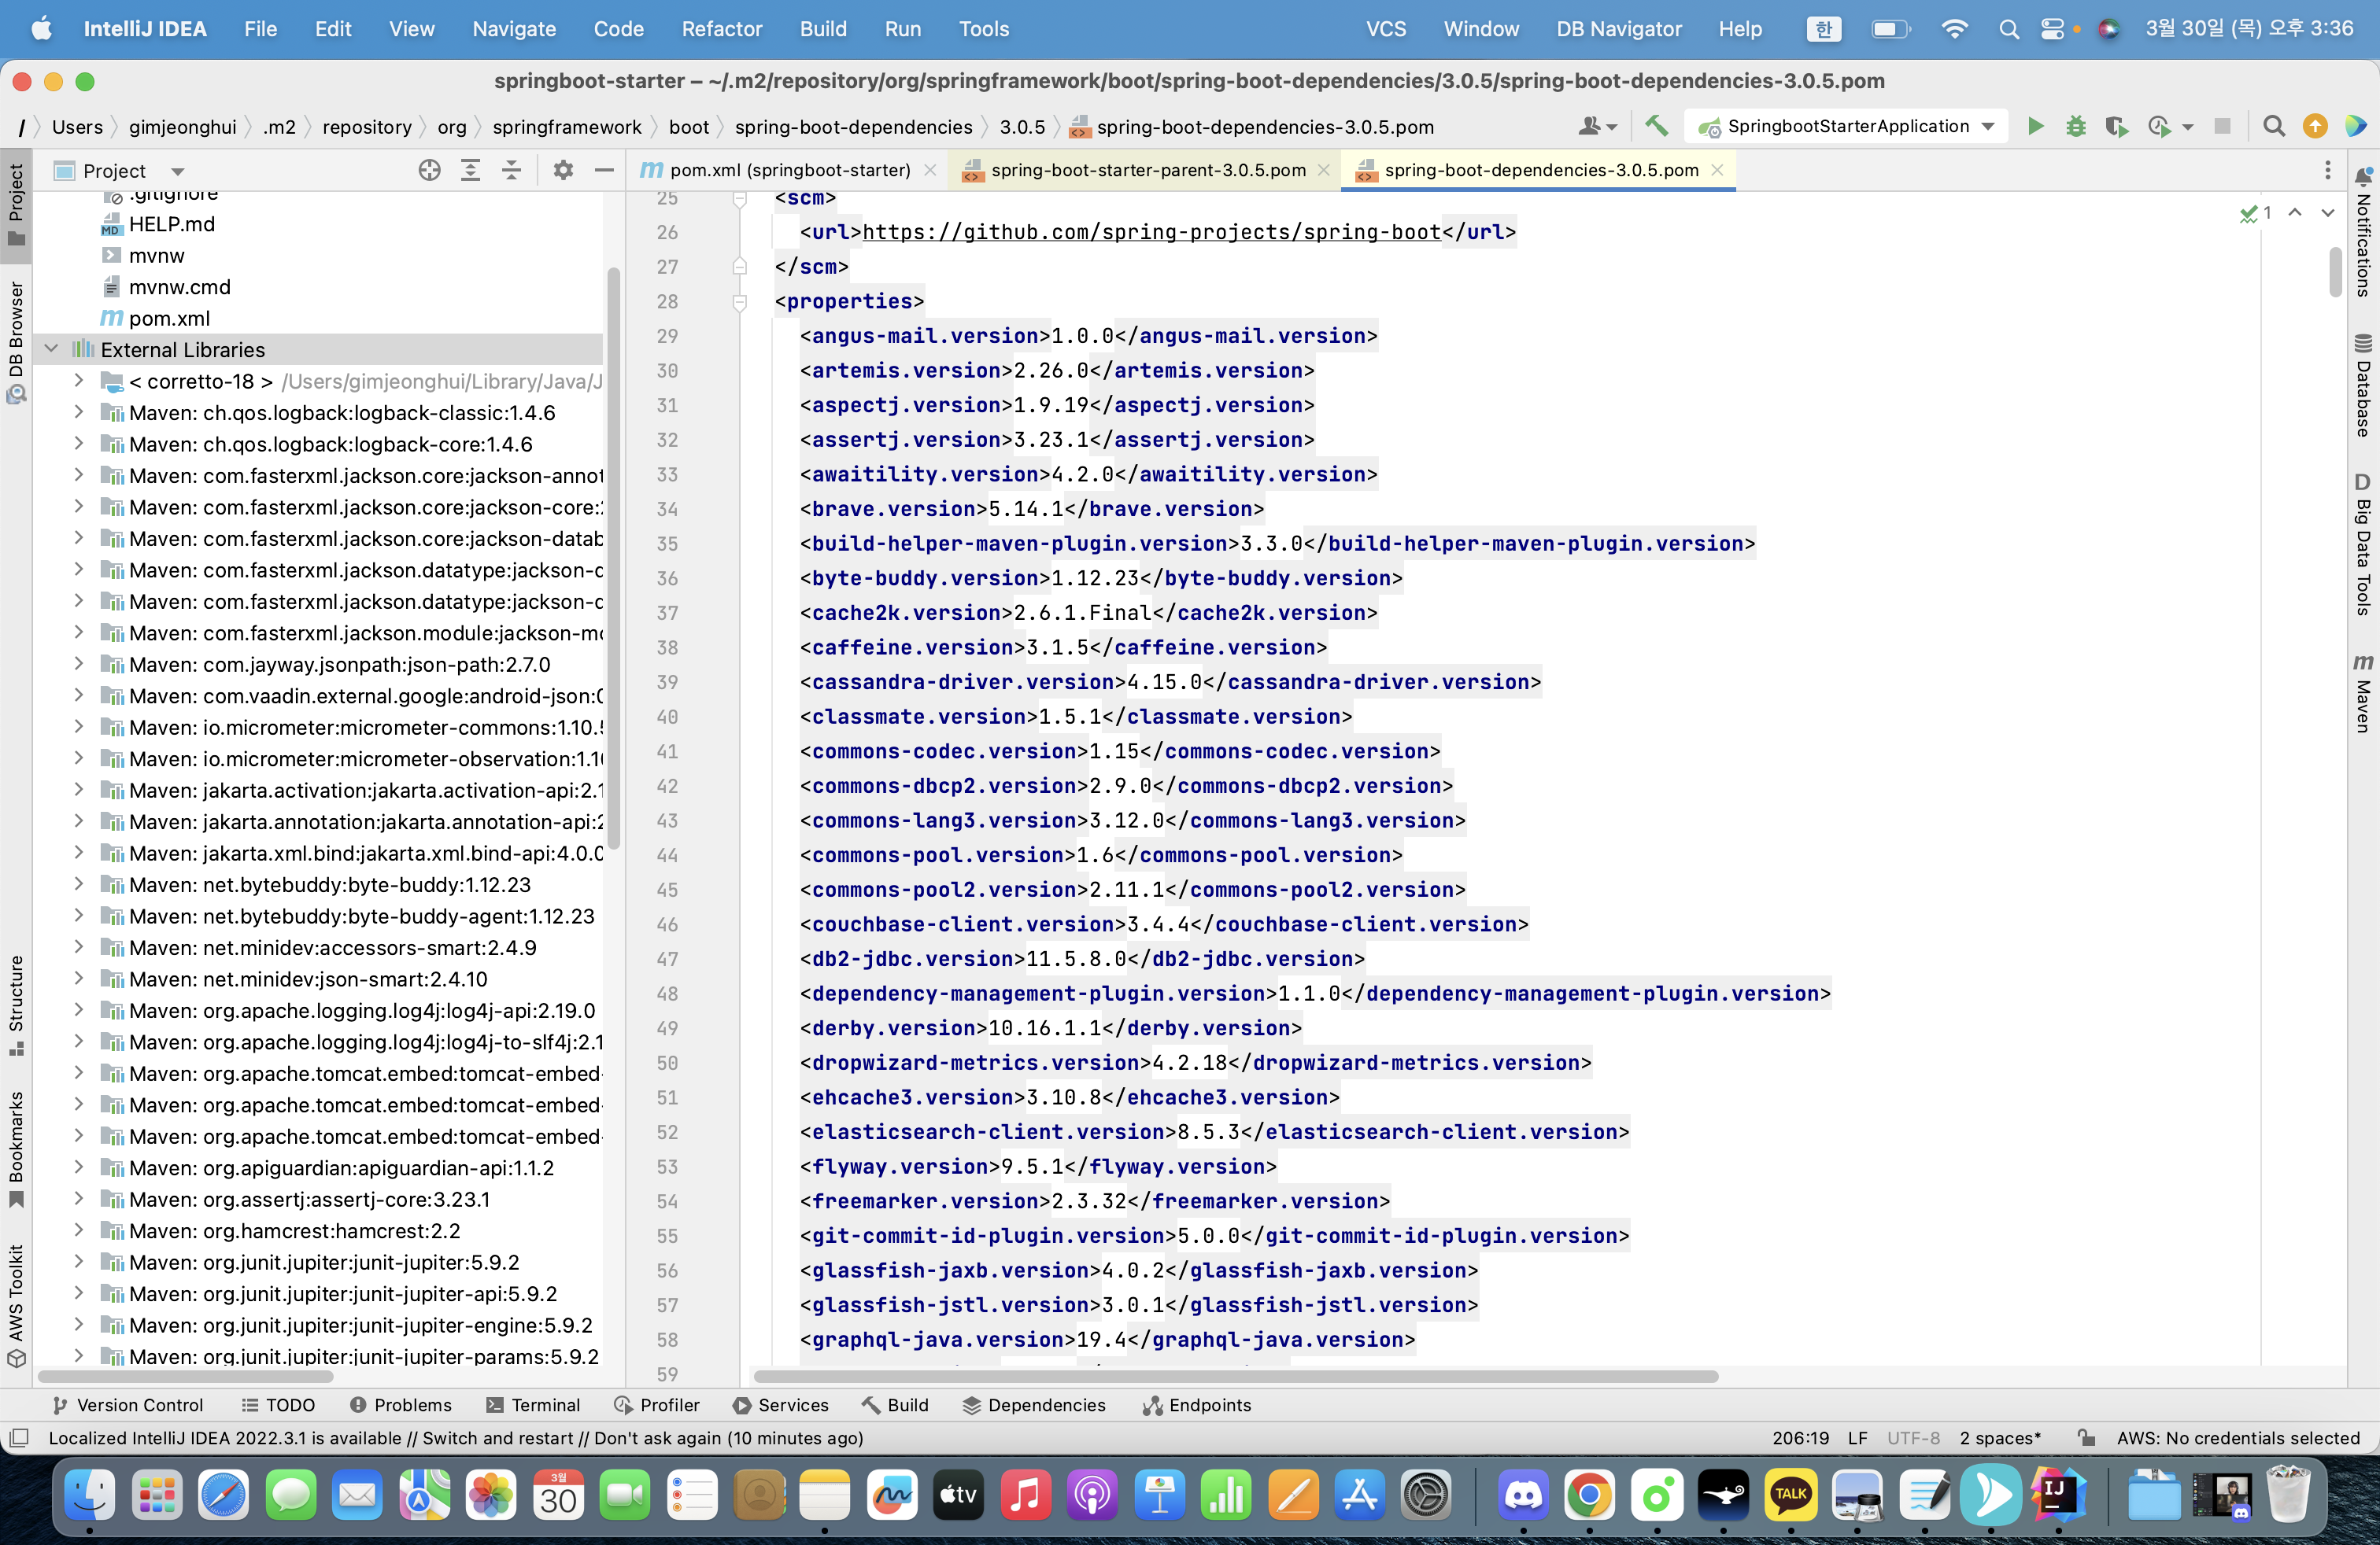This screenshot has height=1545, width=2380.
Task: Click the editor vertical scrollbar thumb
Action: tap(2335, 272)
